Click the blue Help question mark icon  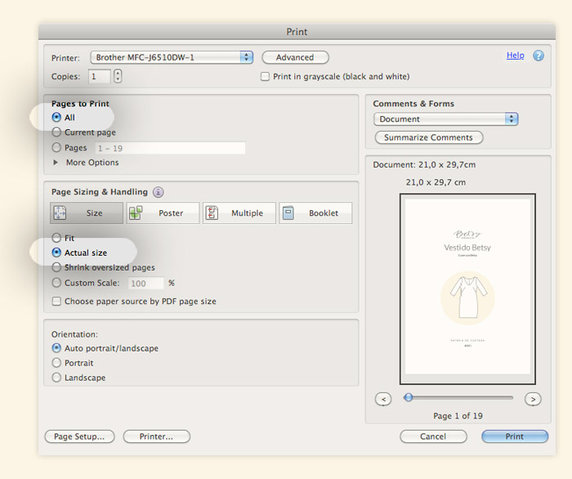coord(538,56)
